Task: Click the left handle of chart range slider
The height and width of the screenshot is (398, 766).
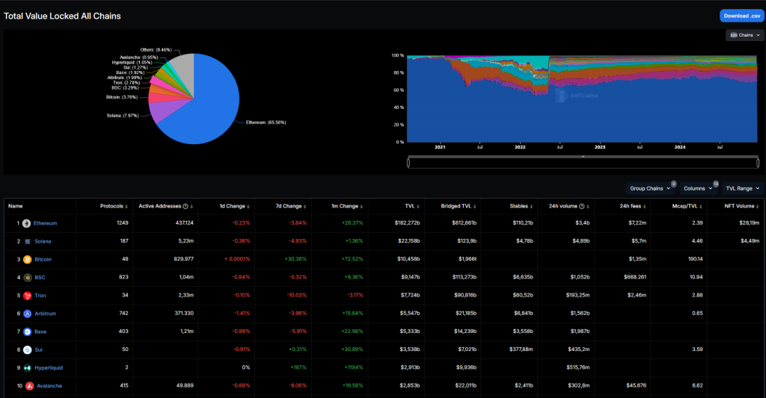Action: pyautogui.click(x=408, y=163)
